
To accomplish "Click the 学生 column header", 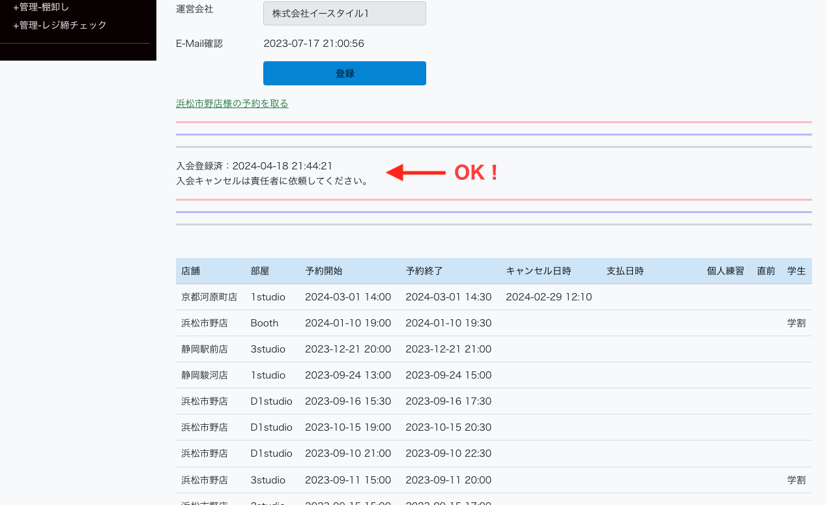I will tap(796, 271).
